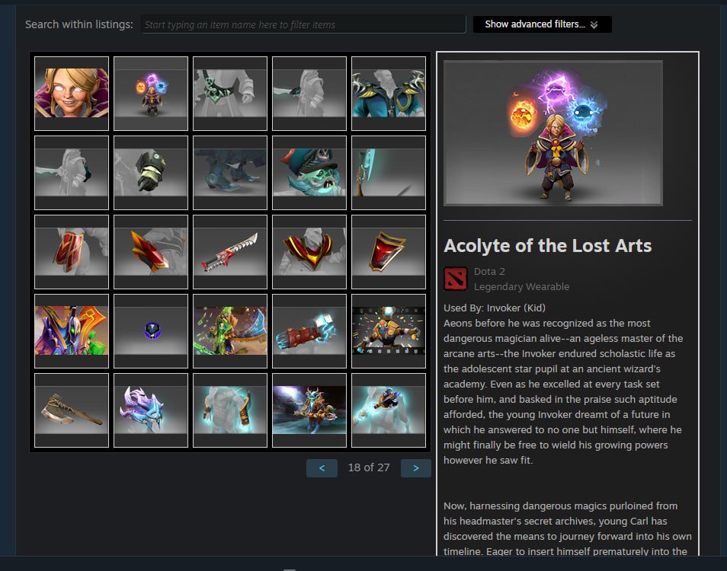
Task: Click the large Acolyte item preview image
Action: 553,133
